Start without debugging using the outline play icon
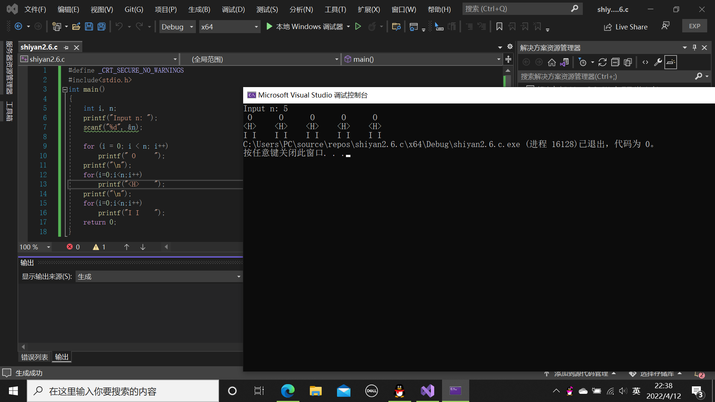The image size is (715, 402). (358, 26)
